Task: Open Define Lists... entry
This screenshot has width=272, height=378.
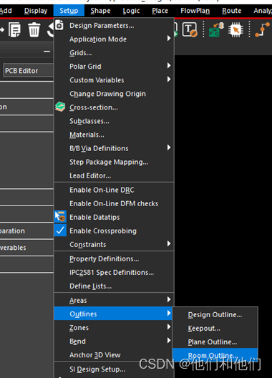Action: click(x=114, y=286)
